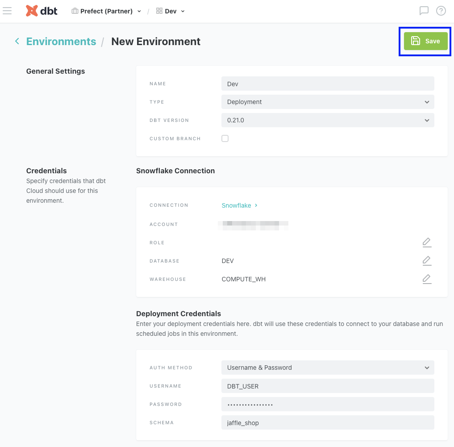
Task: Click the Deployment Credentials heading
Action: point(179,314)
